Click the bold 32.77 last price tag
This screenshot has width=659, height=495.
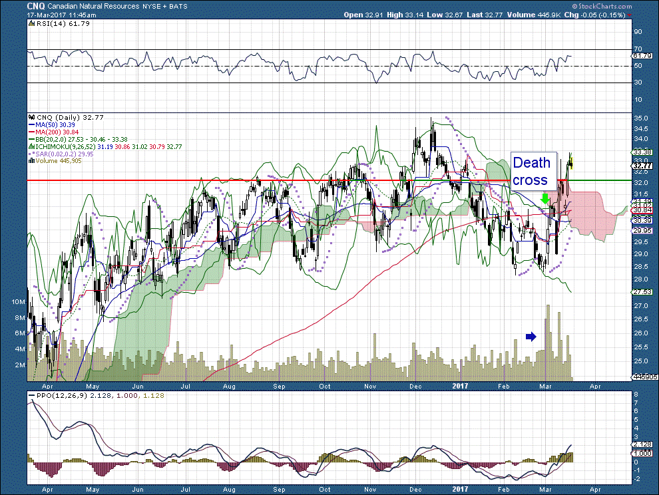(x=642, y=166)
